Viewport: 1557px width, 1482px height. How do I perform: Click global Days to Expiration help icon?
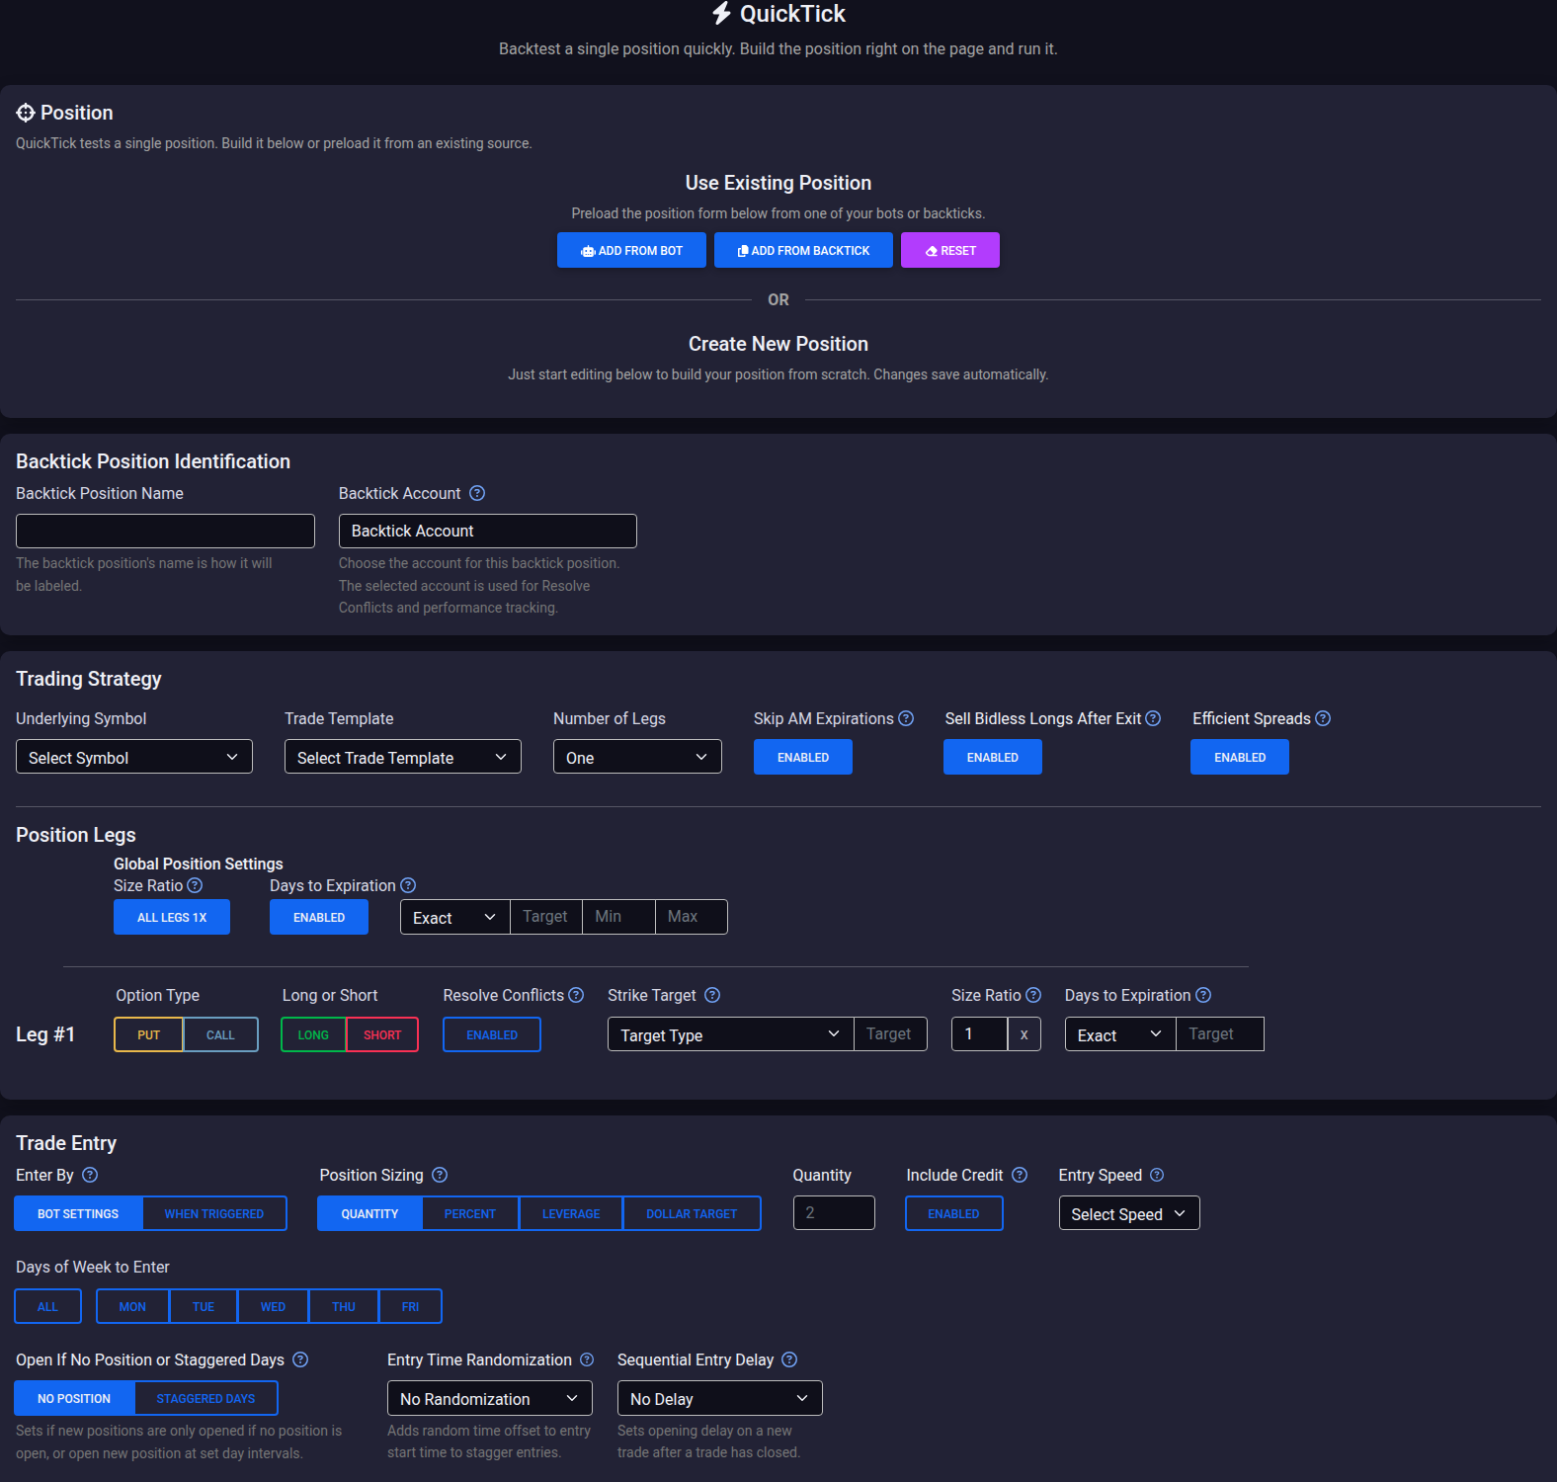408,885
